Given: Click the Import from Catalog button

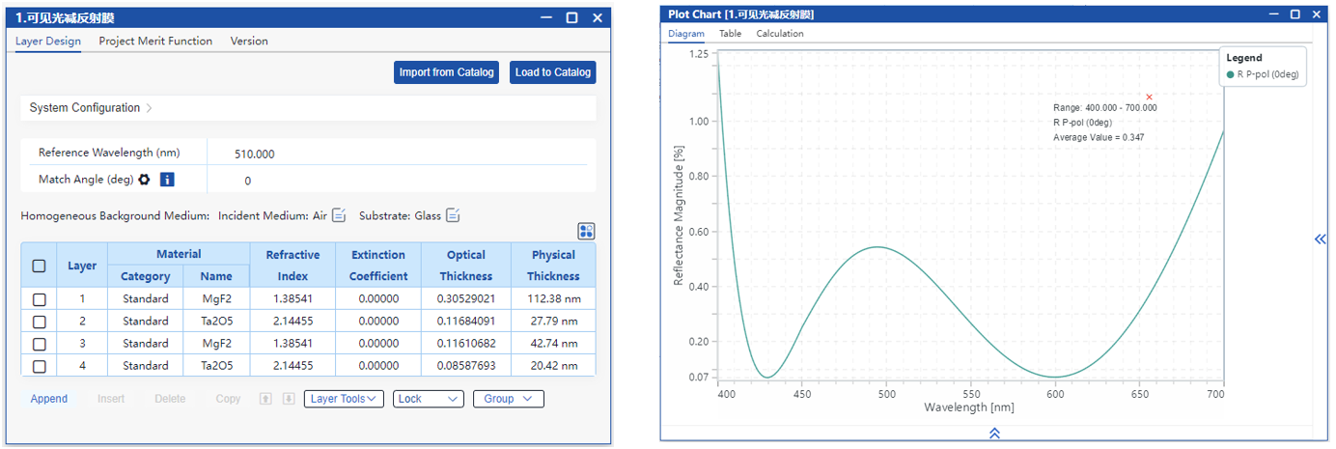Looking at the screenshot, I should [x=447, y=72].
